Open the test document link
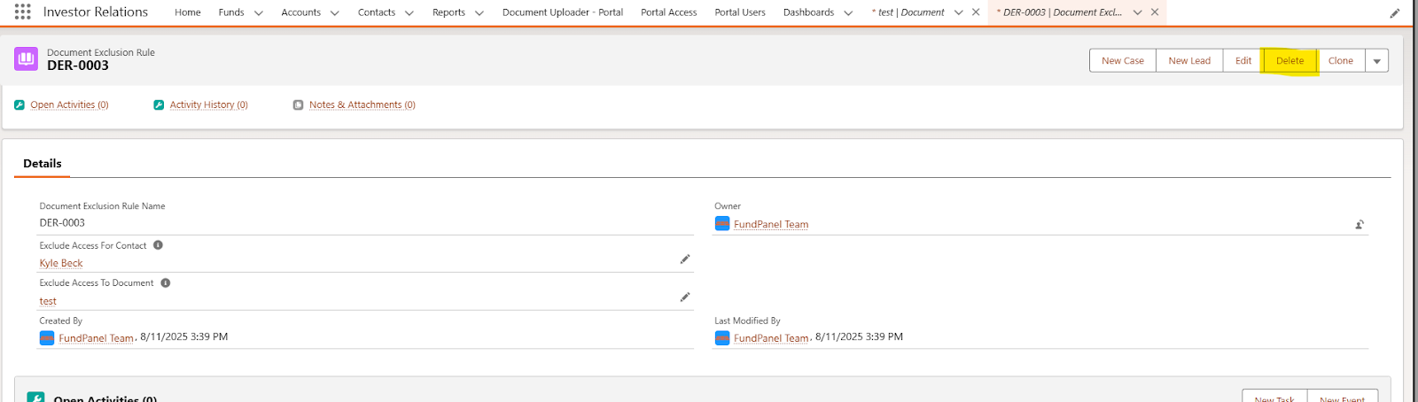Screen dimensions: 1418x402 click(48, 301)
